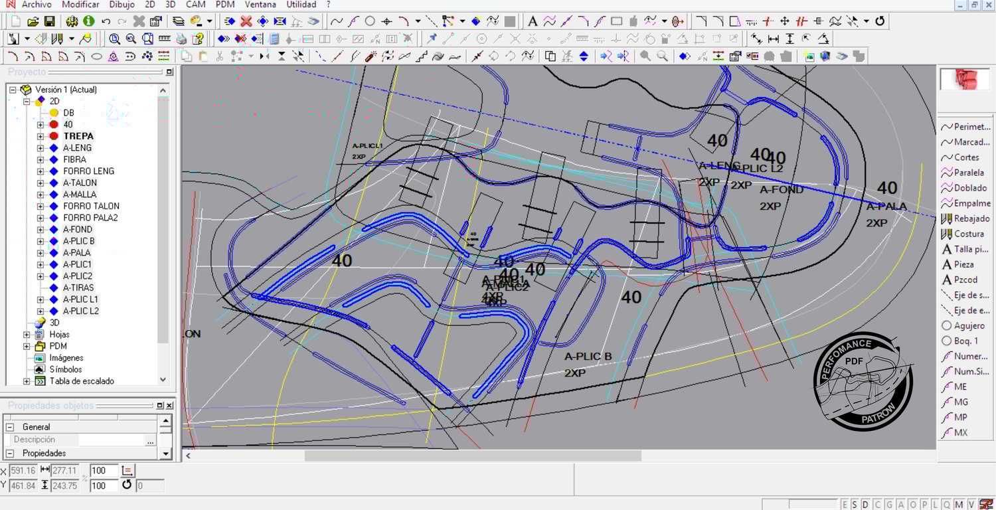Select the ellipse tool in third toolbar

pos(97,56)
